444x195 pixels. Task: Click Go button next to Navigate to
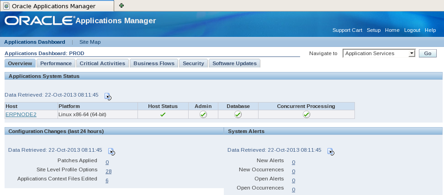pos(428,53)
